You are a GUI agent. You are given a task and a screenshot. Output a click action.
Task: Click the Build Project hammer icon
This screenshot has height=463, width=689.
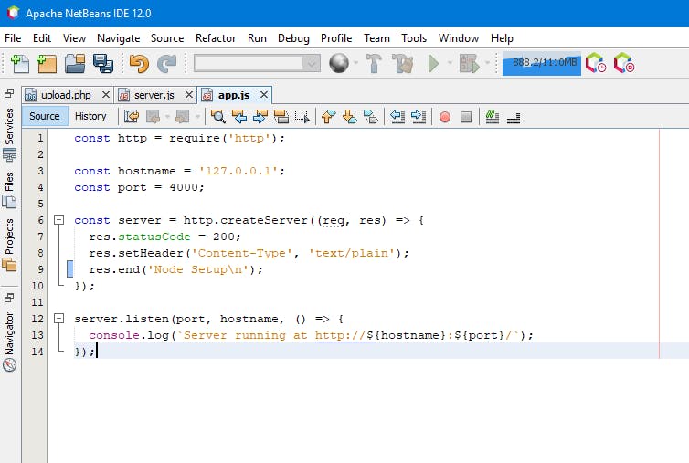374,63
